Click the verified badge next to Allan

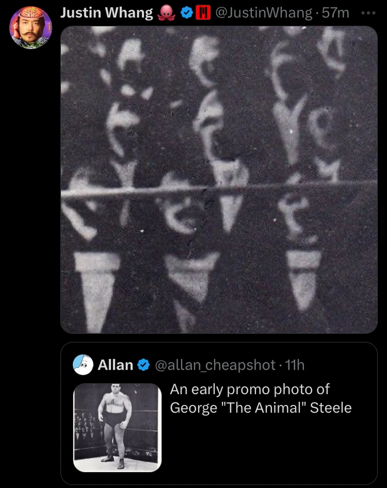click(144, 365)
